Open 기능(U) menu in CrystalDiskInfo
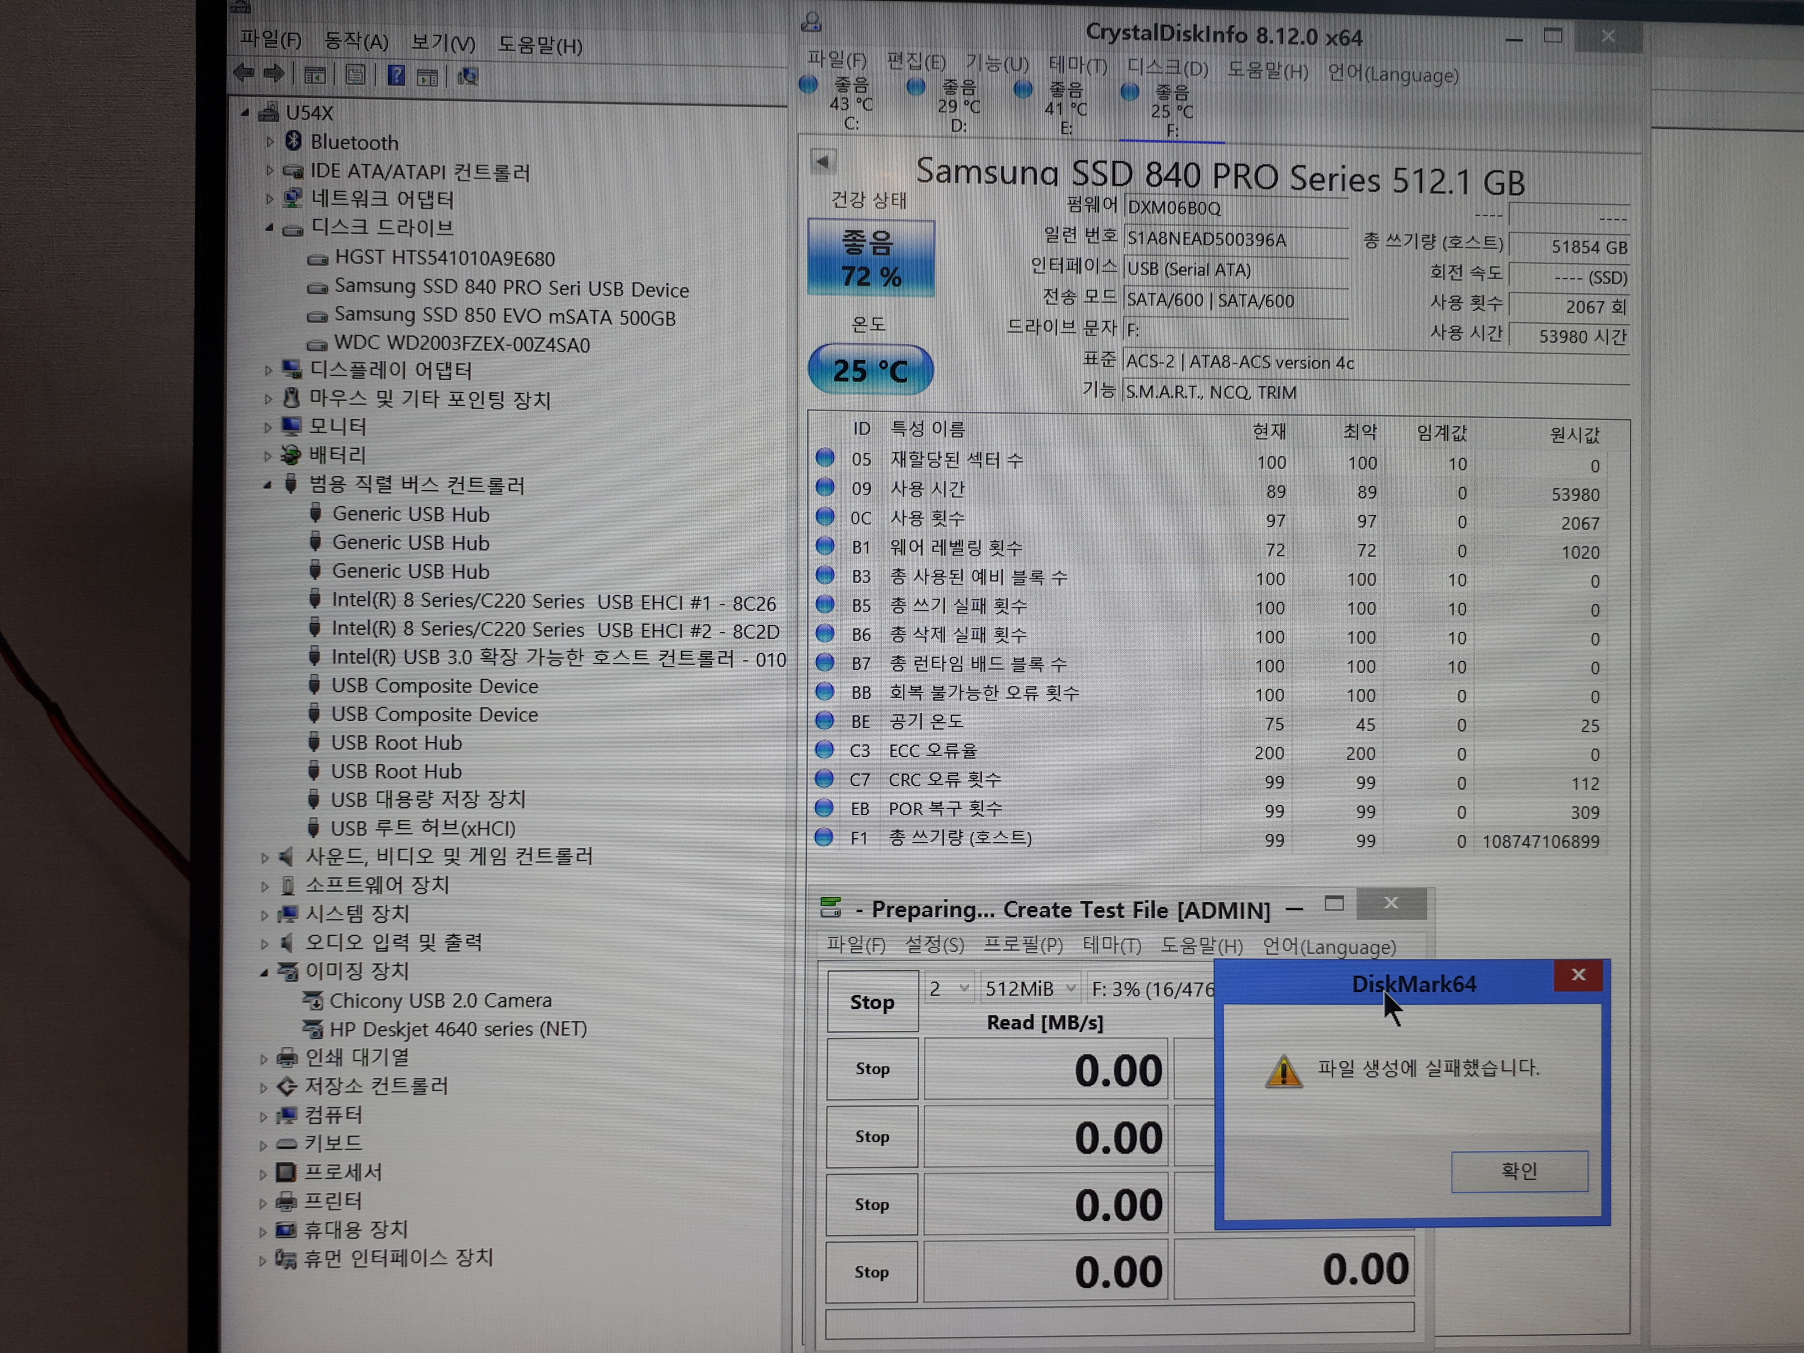The width and height of the screenshot is (1804, 1353). click(997, 63)
